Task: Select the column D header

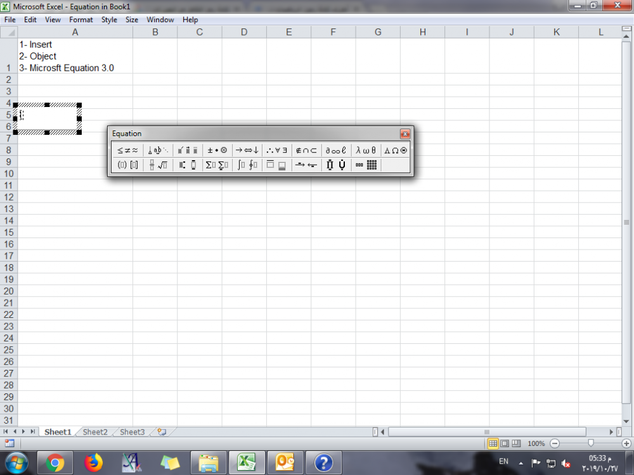Action: pyautogui.click(x=244, y=32)
